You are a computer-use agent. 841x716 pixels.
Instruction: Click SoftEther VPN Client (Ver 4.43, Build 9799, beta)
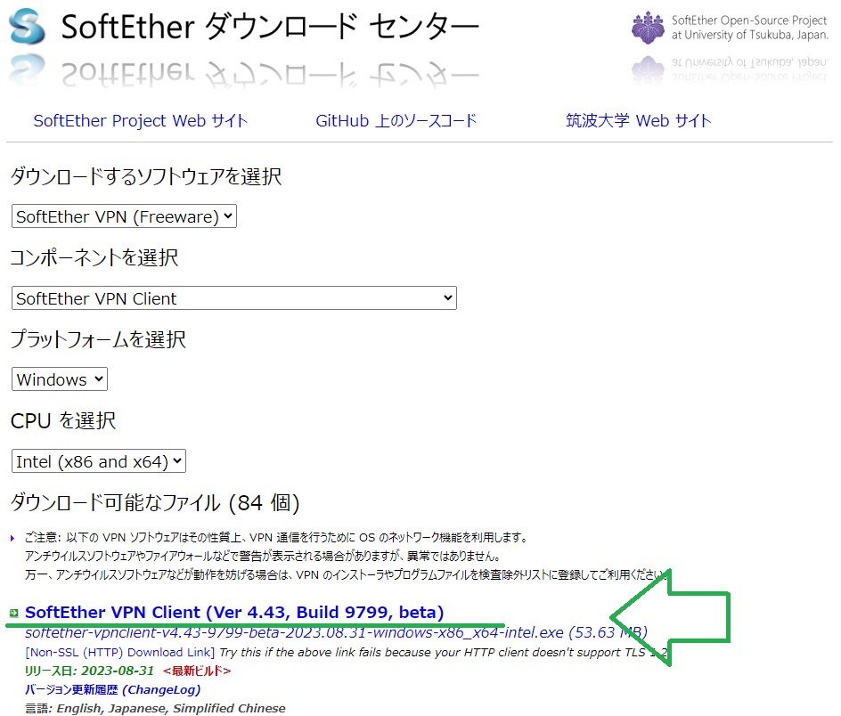[236, 612]
